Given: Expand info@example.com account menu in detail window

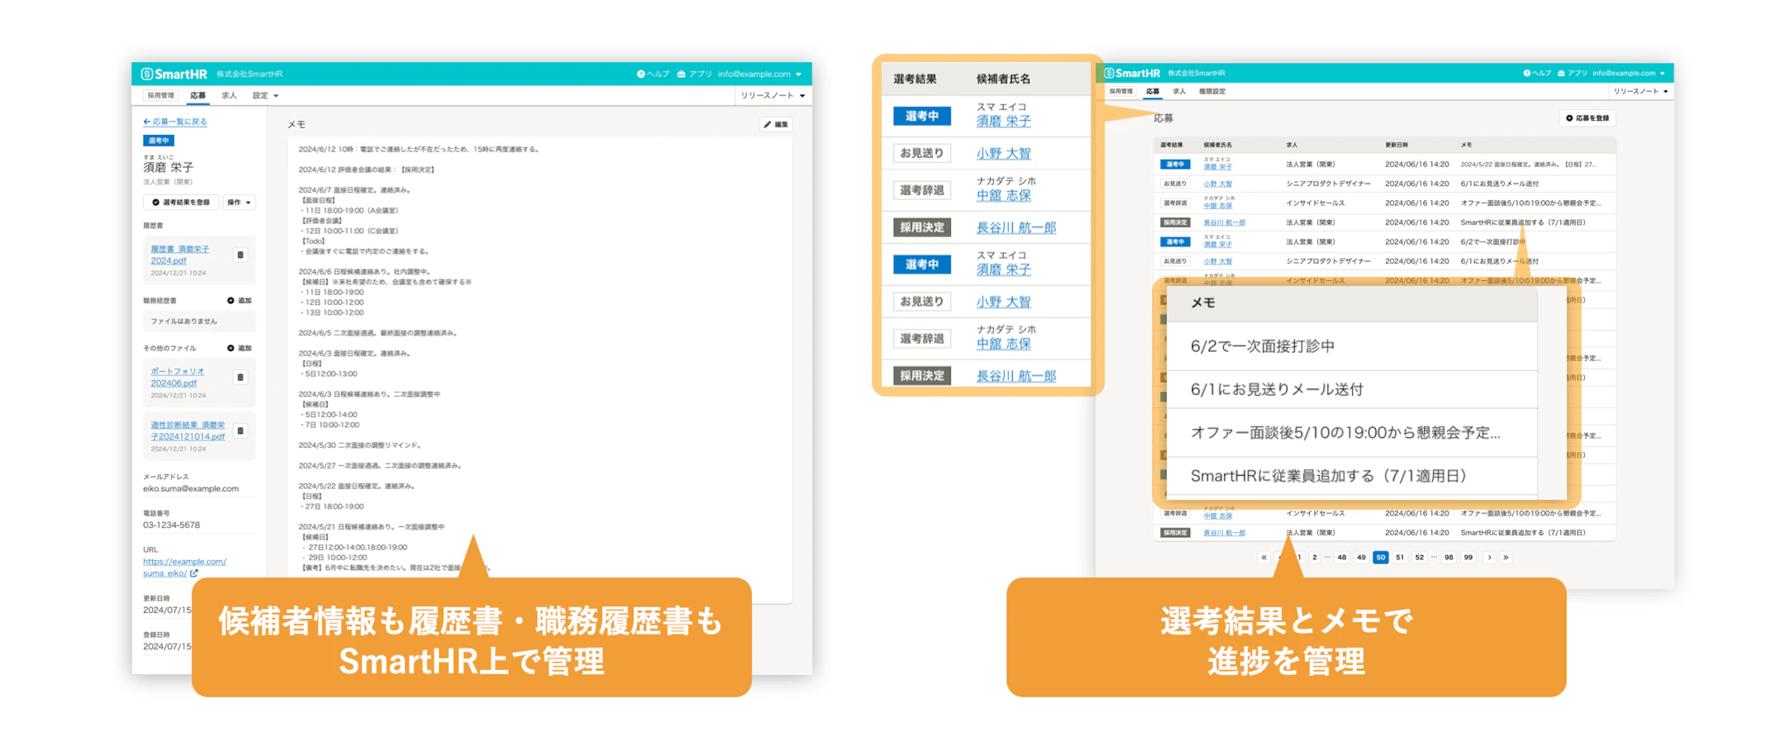Looking at the screenshot, I should (x=759, y=74).
